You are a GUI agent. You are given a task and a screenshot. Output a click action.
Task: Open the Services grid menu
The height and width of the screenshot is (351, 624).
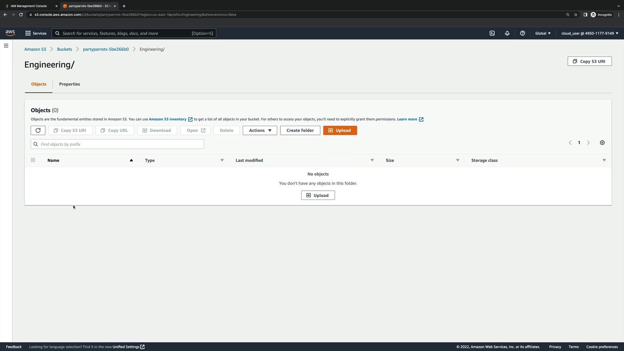tap(36, 33)
